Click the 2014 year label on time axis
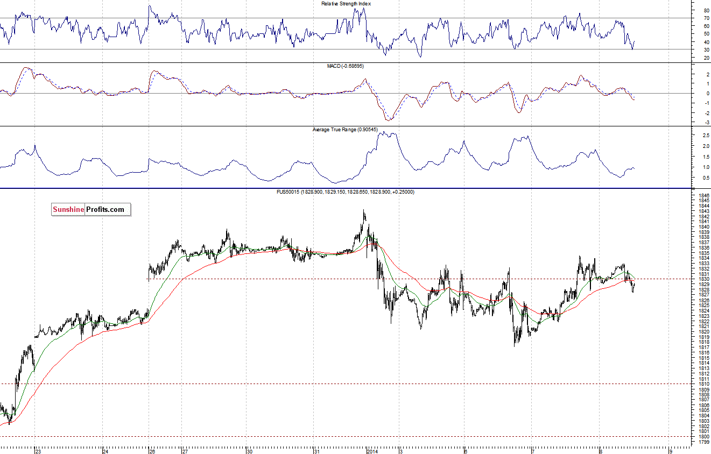Screen dimensions: 711x454 pyautogui.click(x=372, y=451)
